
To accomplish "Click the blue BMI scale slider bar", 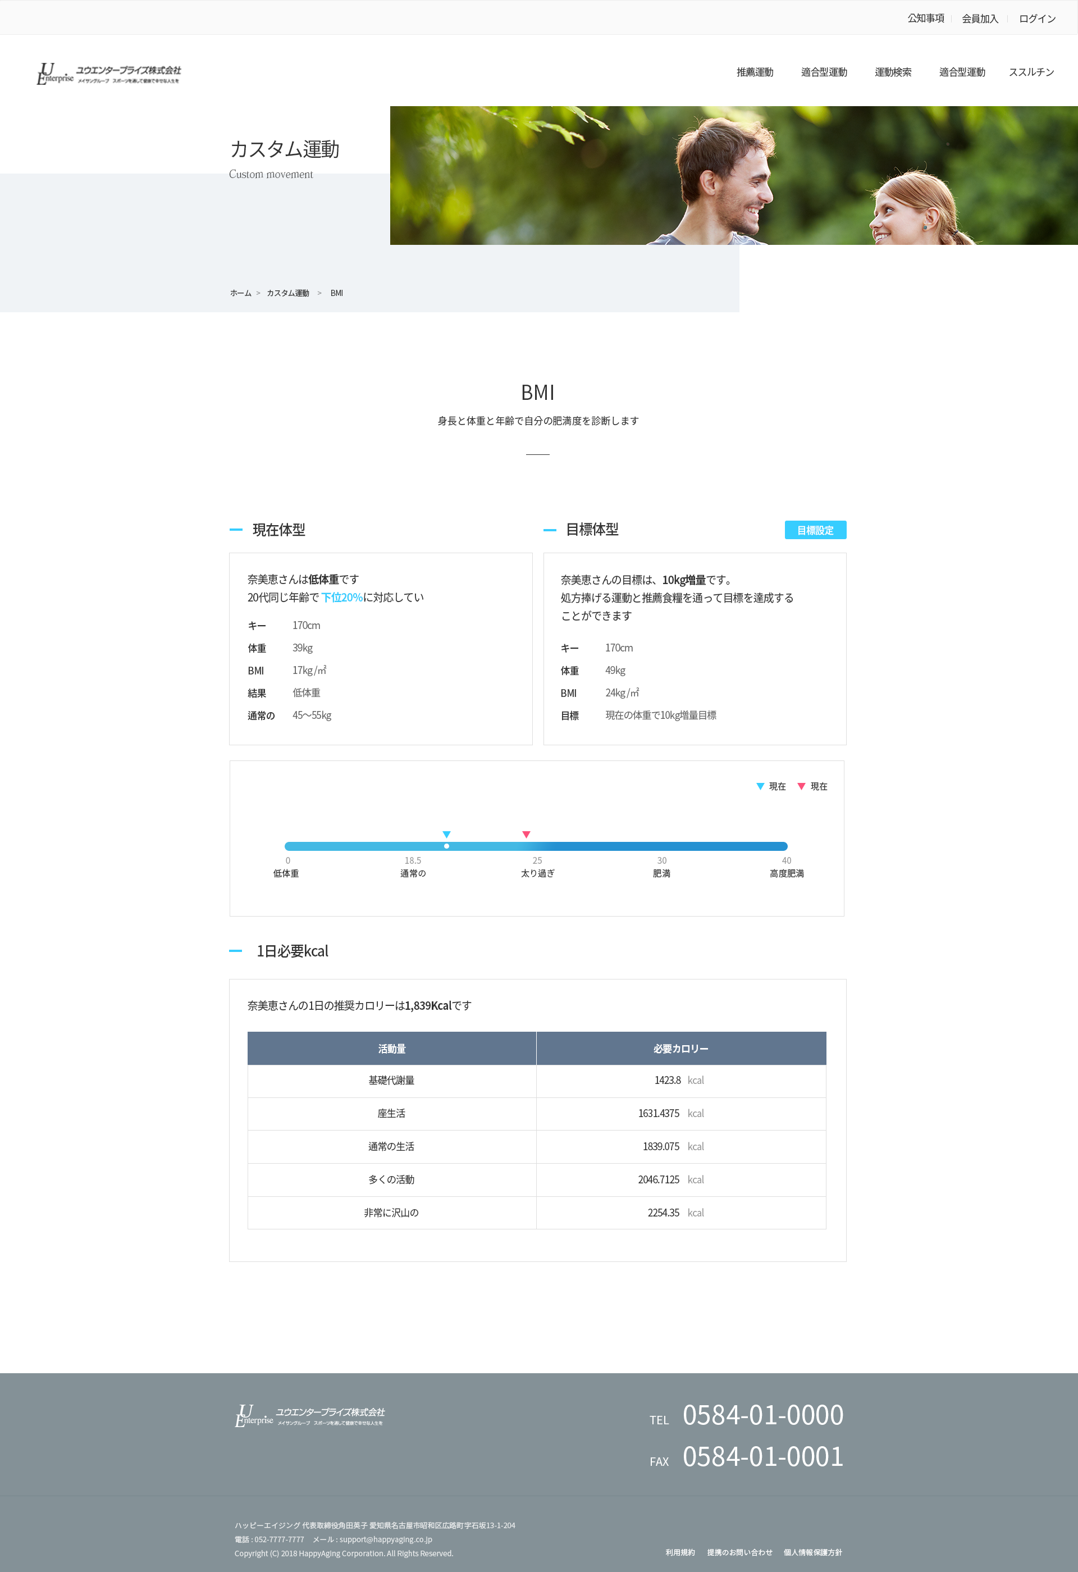I will pyautogui.click(x=536, y=845).
